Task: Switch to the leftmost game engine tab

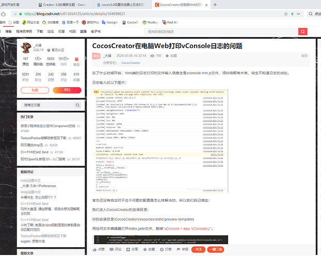Action: tap(18, 5)
